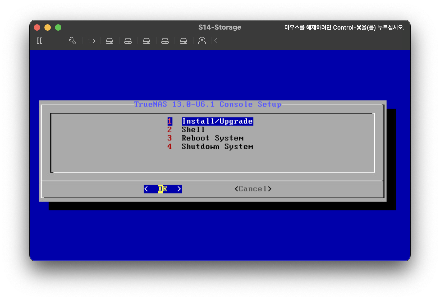Select Install/Upgrade in the console menu
The width and height of the screenshot is (440, 300).
(x=217, y=121)
